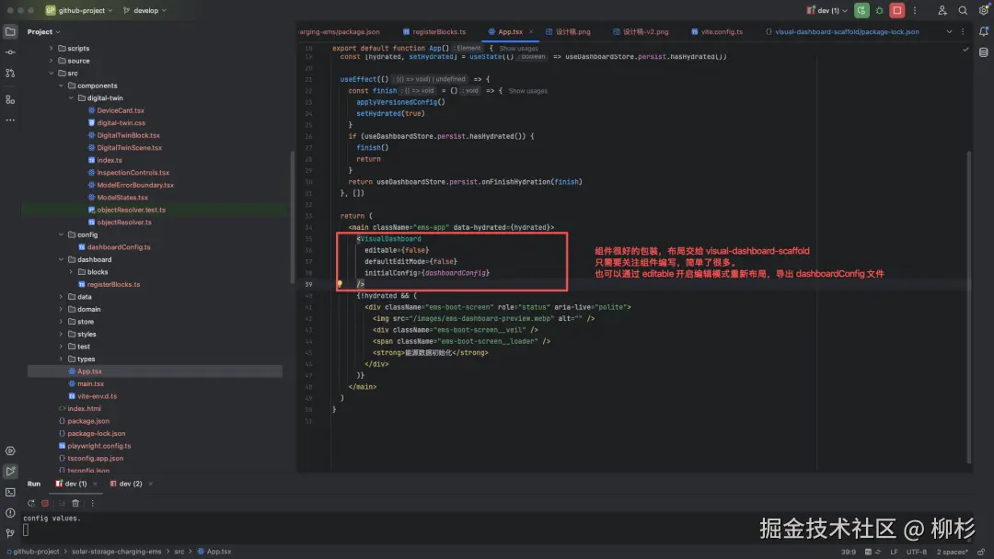Open Search Everywhere magnifier
Image resolution: width=994 pixels, height=559 pixels.
963,10
